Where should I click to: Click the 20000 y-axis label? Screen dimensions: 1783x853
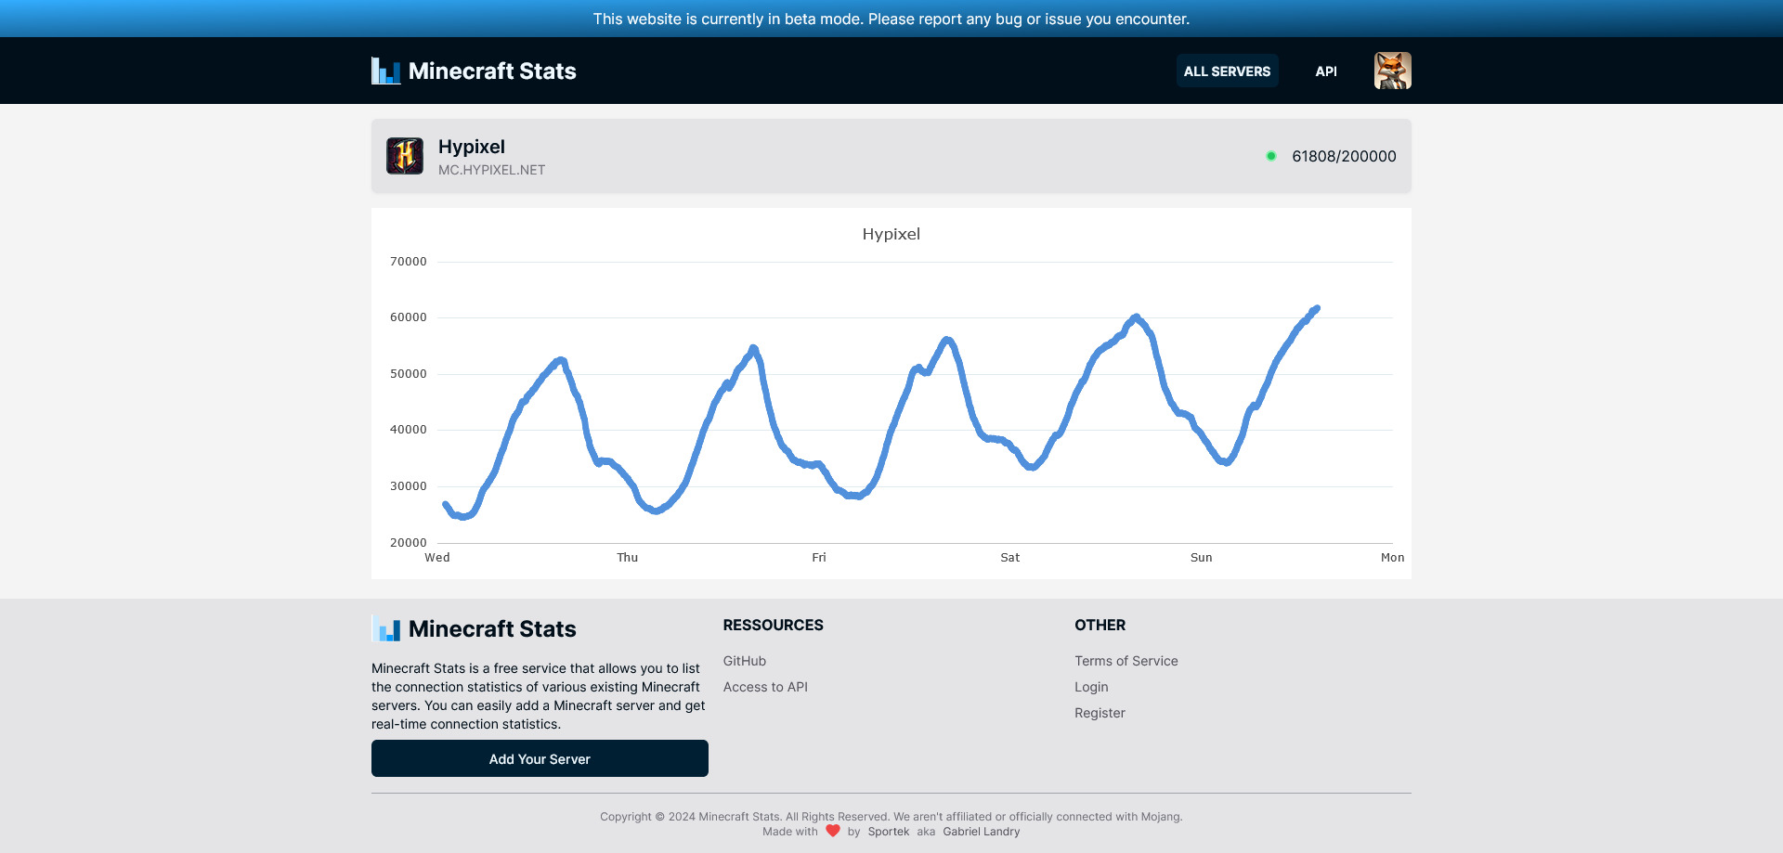click(409, 543)
